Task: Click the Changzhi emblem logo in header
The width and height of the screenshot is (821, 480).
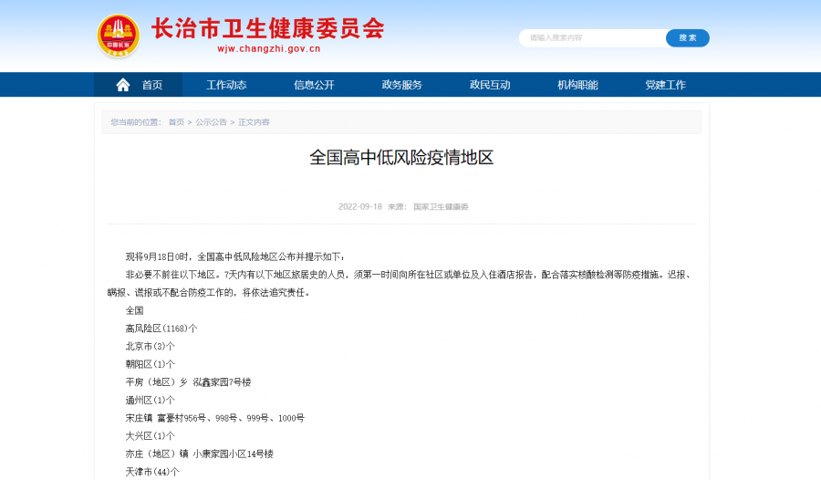Action: [x=119, y=36]
